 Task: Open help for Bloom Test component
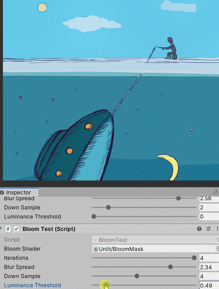click(199, 229)
